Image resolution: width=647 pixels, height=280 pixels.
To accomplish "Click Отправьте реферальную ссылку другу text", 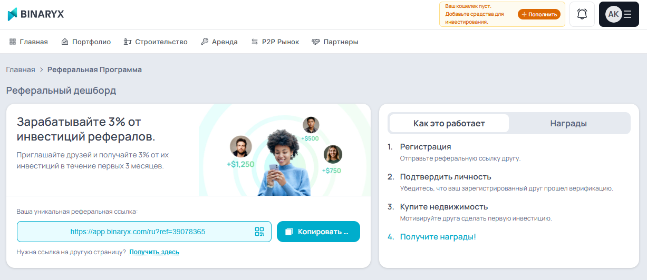I will point(460,158).
